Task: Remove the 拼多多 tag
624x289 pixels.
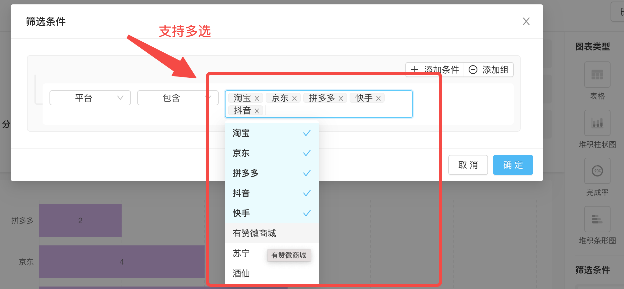Action: [341, 98]
